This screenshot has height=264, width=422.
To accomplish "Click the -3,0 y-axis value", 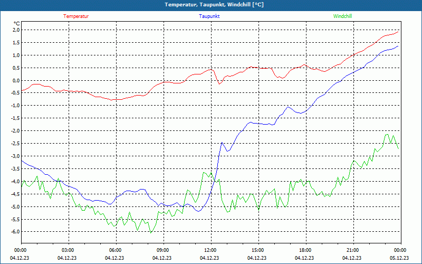I will pyautogui.click(x=16, y=156).
